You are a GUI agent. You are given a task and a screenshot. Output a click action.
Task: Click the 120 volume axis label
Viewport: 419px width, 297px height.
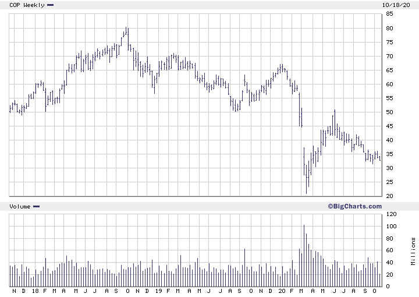pos(391,214)
